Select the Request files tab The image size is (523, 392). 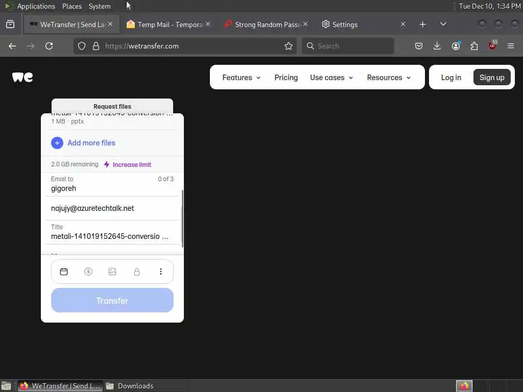[112, 106]
